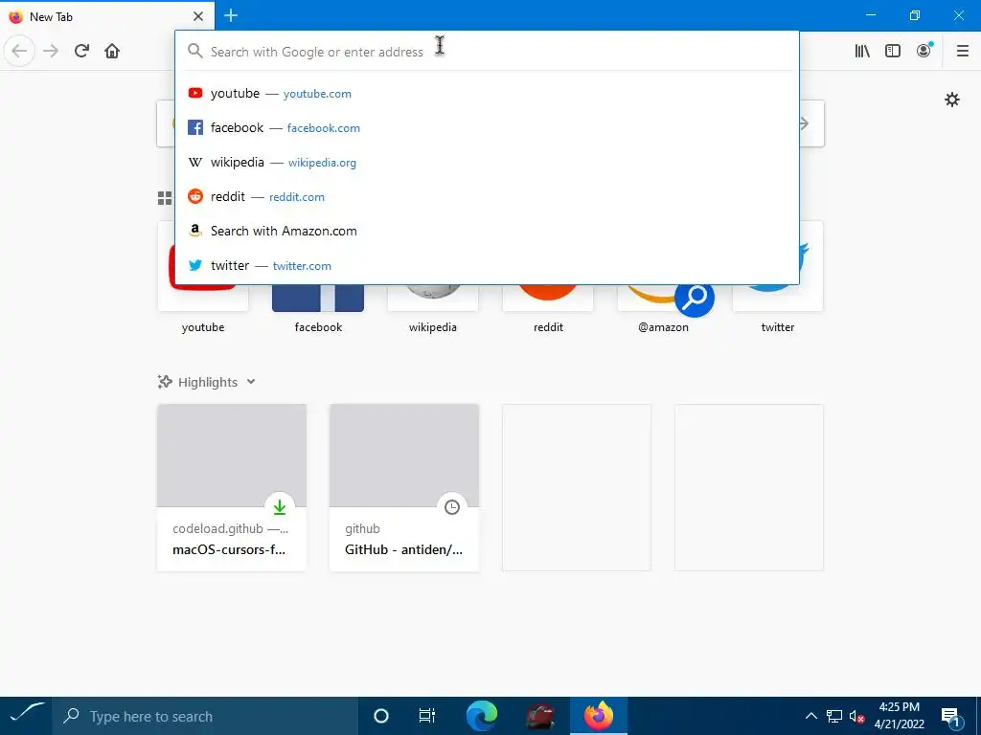Screen dimensions: 981x735
Task: Click the Twitter bird icon in suggestions
Action: 195,265
